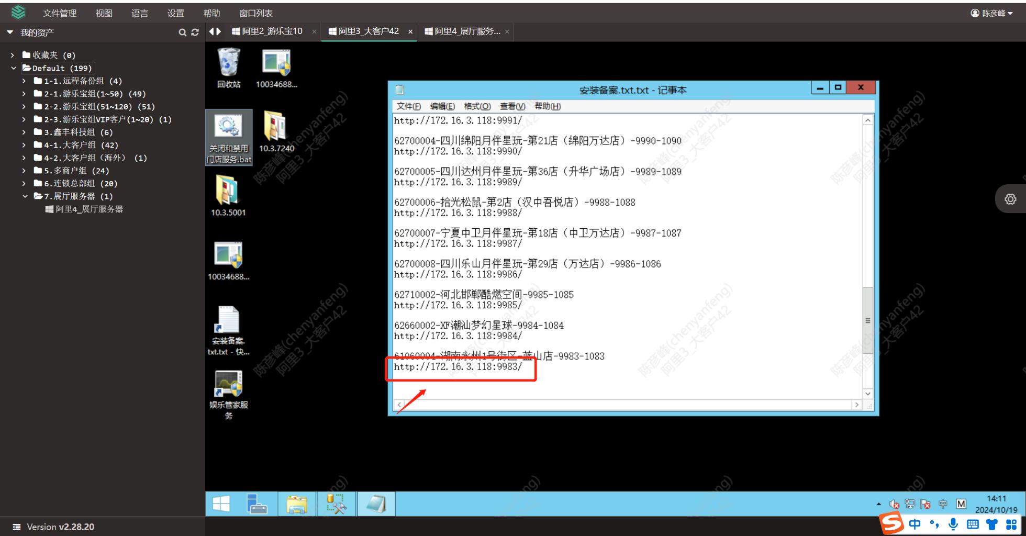Select the 安装备案.txt.txt shortcut icon
Image resolution: width=1026 pixels, height=536 pixels.
click(x=228, y=330)
